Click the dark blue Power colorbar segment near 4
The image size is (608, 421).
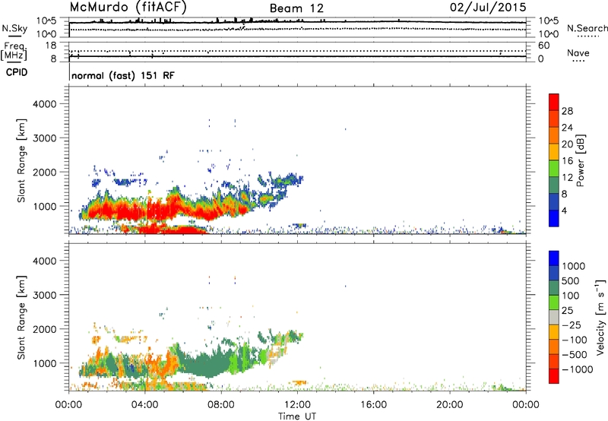(x=554, y=201)
